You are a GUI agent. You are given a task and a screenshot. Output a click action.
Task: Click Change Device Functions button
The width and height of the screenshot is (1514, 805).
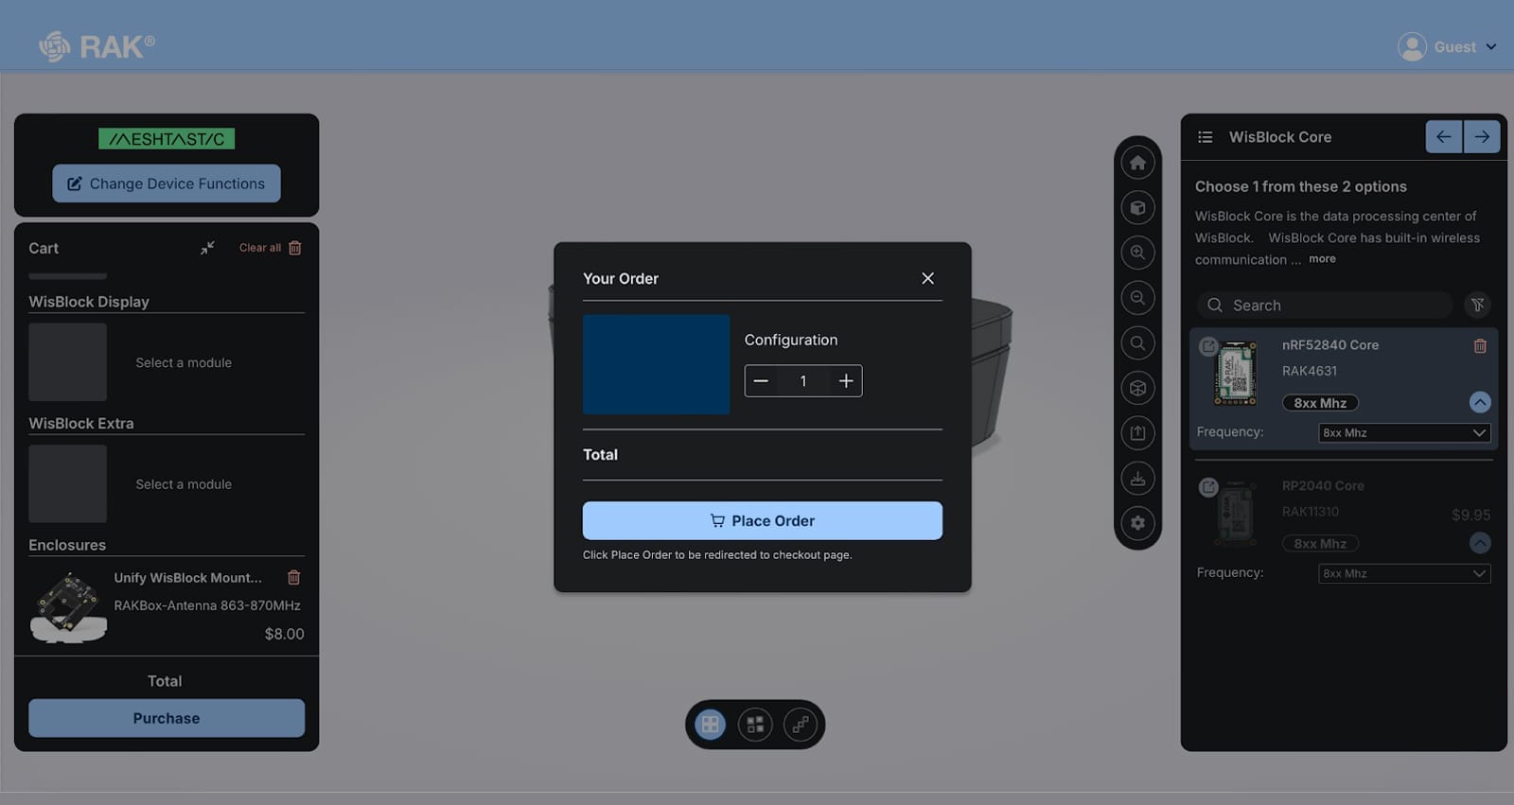167,184
